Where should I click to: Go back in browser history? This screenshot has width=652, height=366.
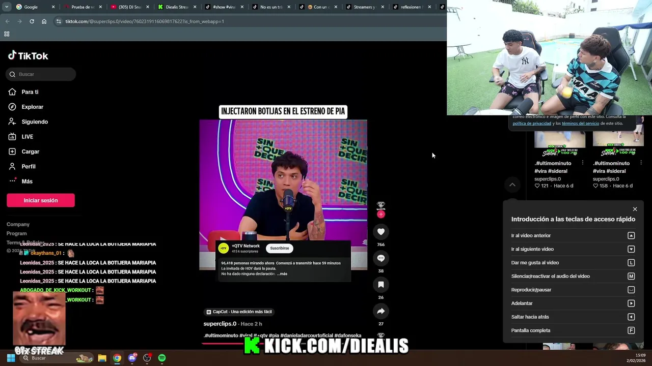pyautogui.click(x=7, y=21)
